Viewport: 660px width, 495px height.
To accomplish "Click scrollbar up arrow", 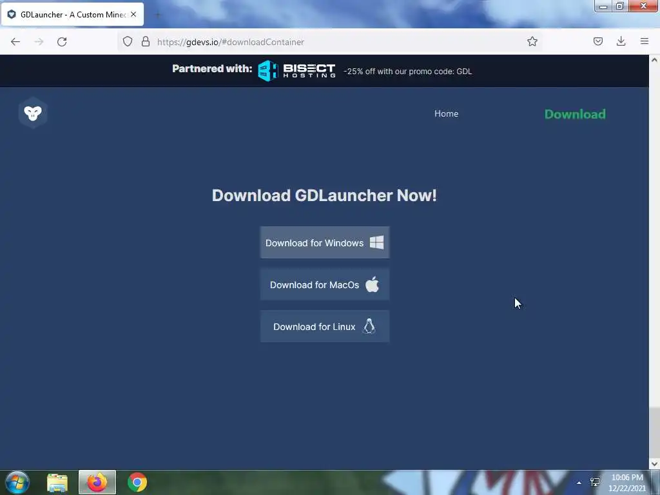I will [654, 60].
